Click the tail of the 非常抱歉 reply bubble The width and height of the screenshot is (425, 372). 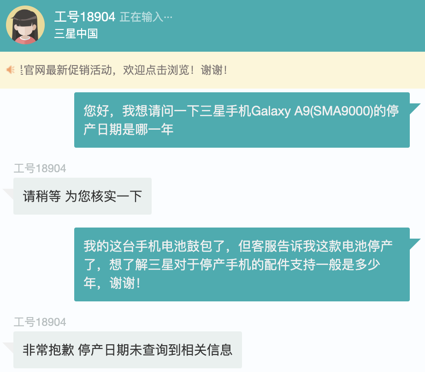click(x=8, y=348)
